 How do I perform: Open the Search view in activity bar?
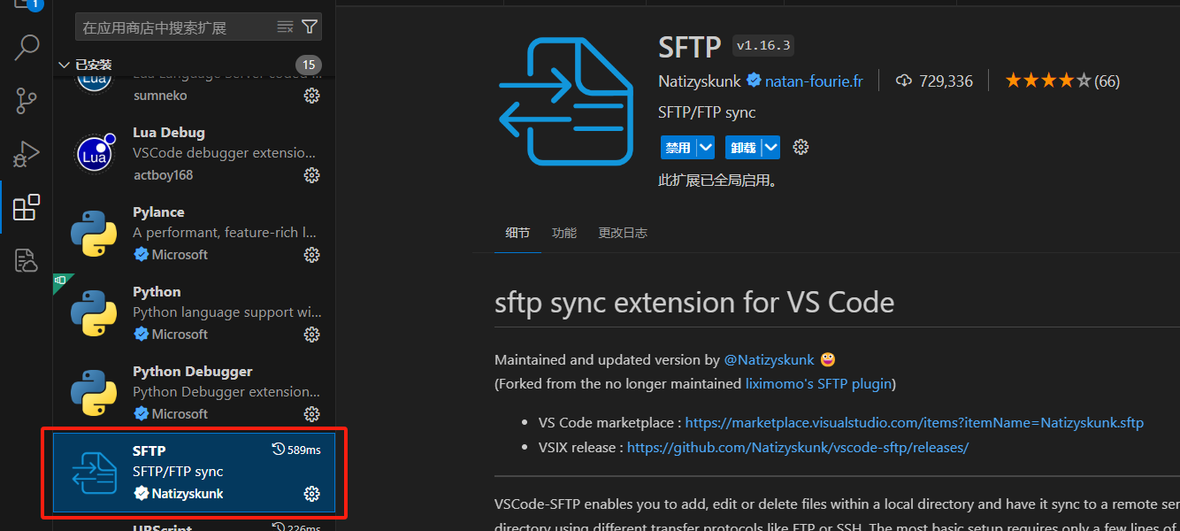27,48
